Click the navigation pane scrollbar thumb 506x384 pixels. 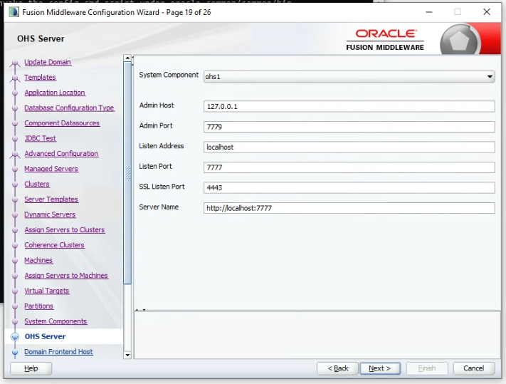(127, 173)
